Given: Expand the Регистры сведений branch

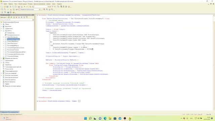Looking at the screenshot, I should (x=1, y=73).
